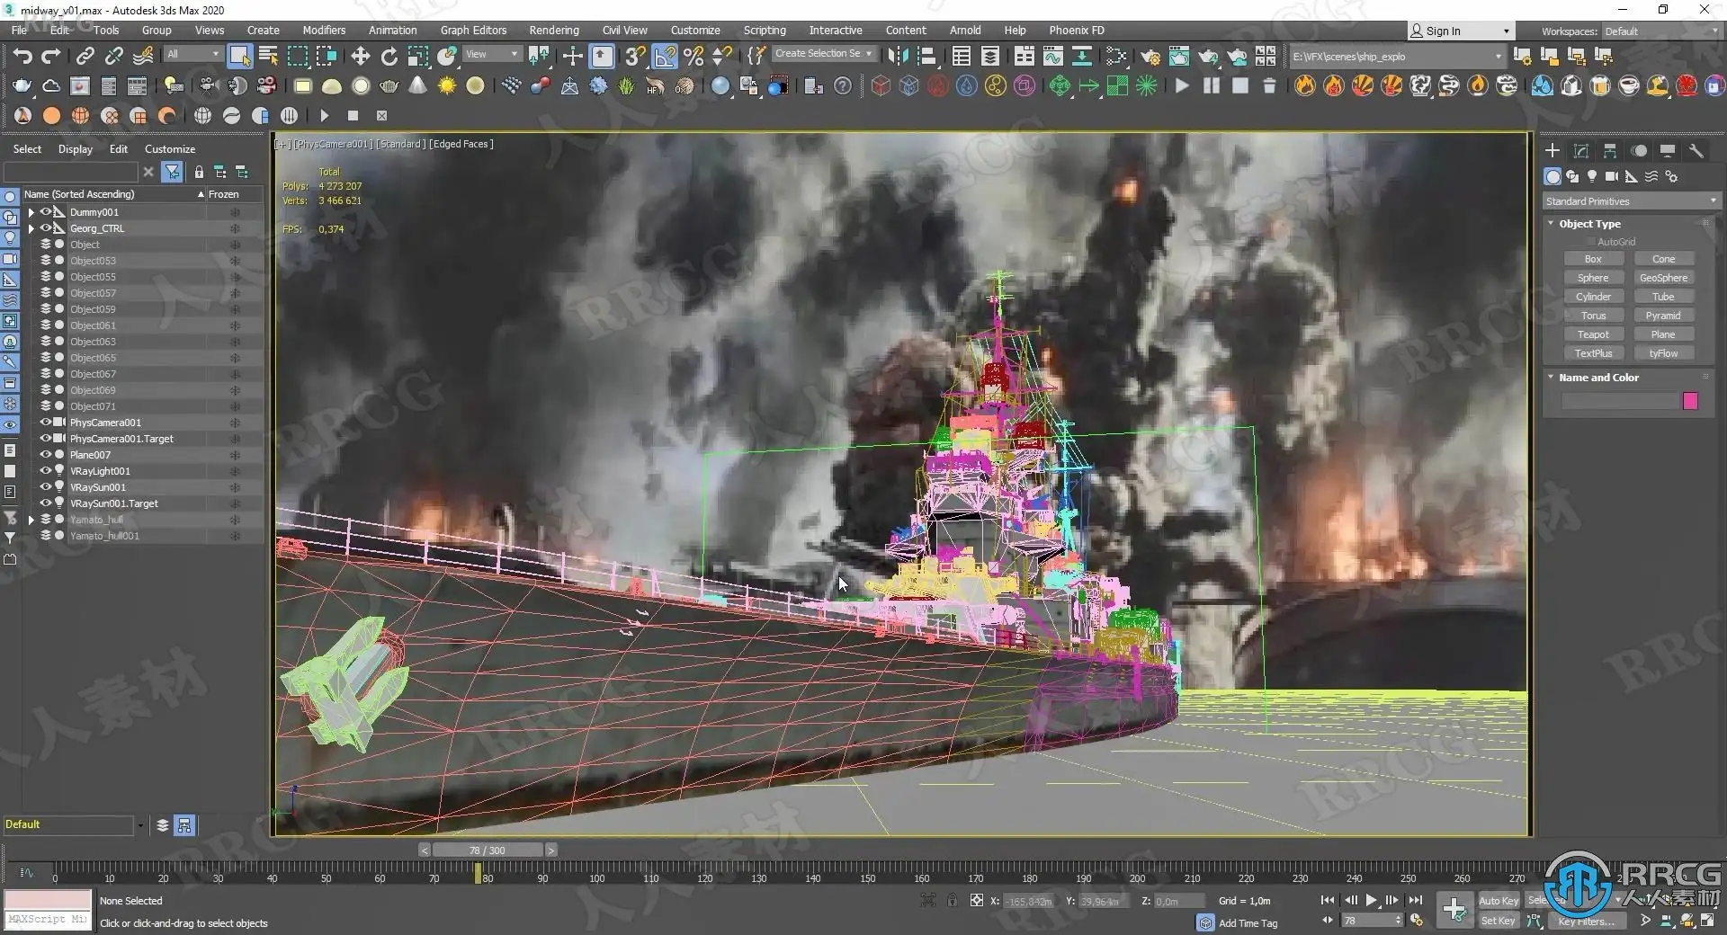The width and height of the screenshot is (1727, 935).
Task: Click the Undo arrow icon
Action: point(22,57)
